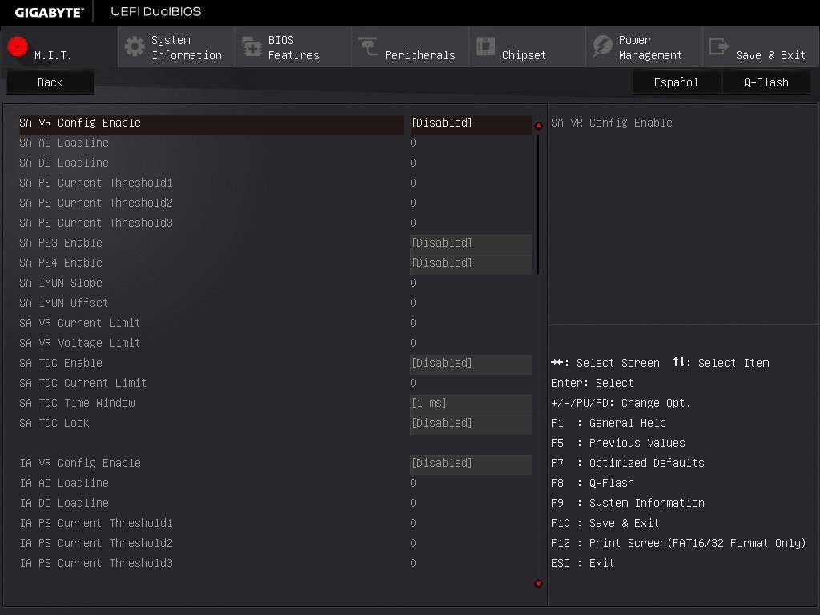Click the Save & Exit icon
This screenshot has height=615, width=820.
[719, 46]
